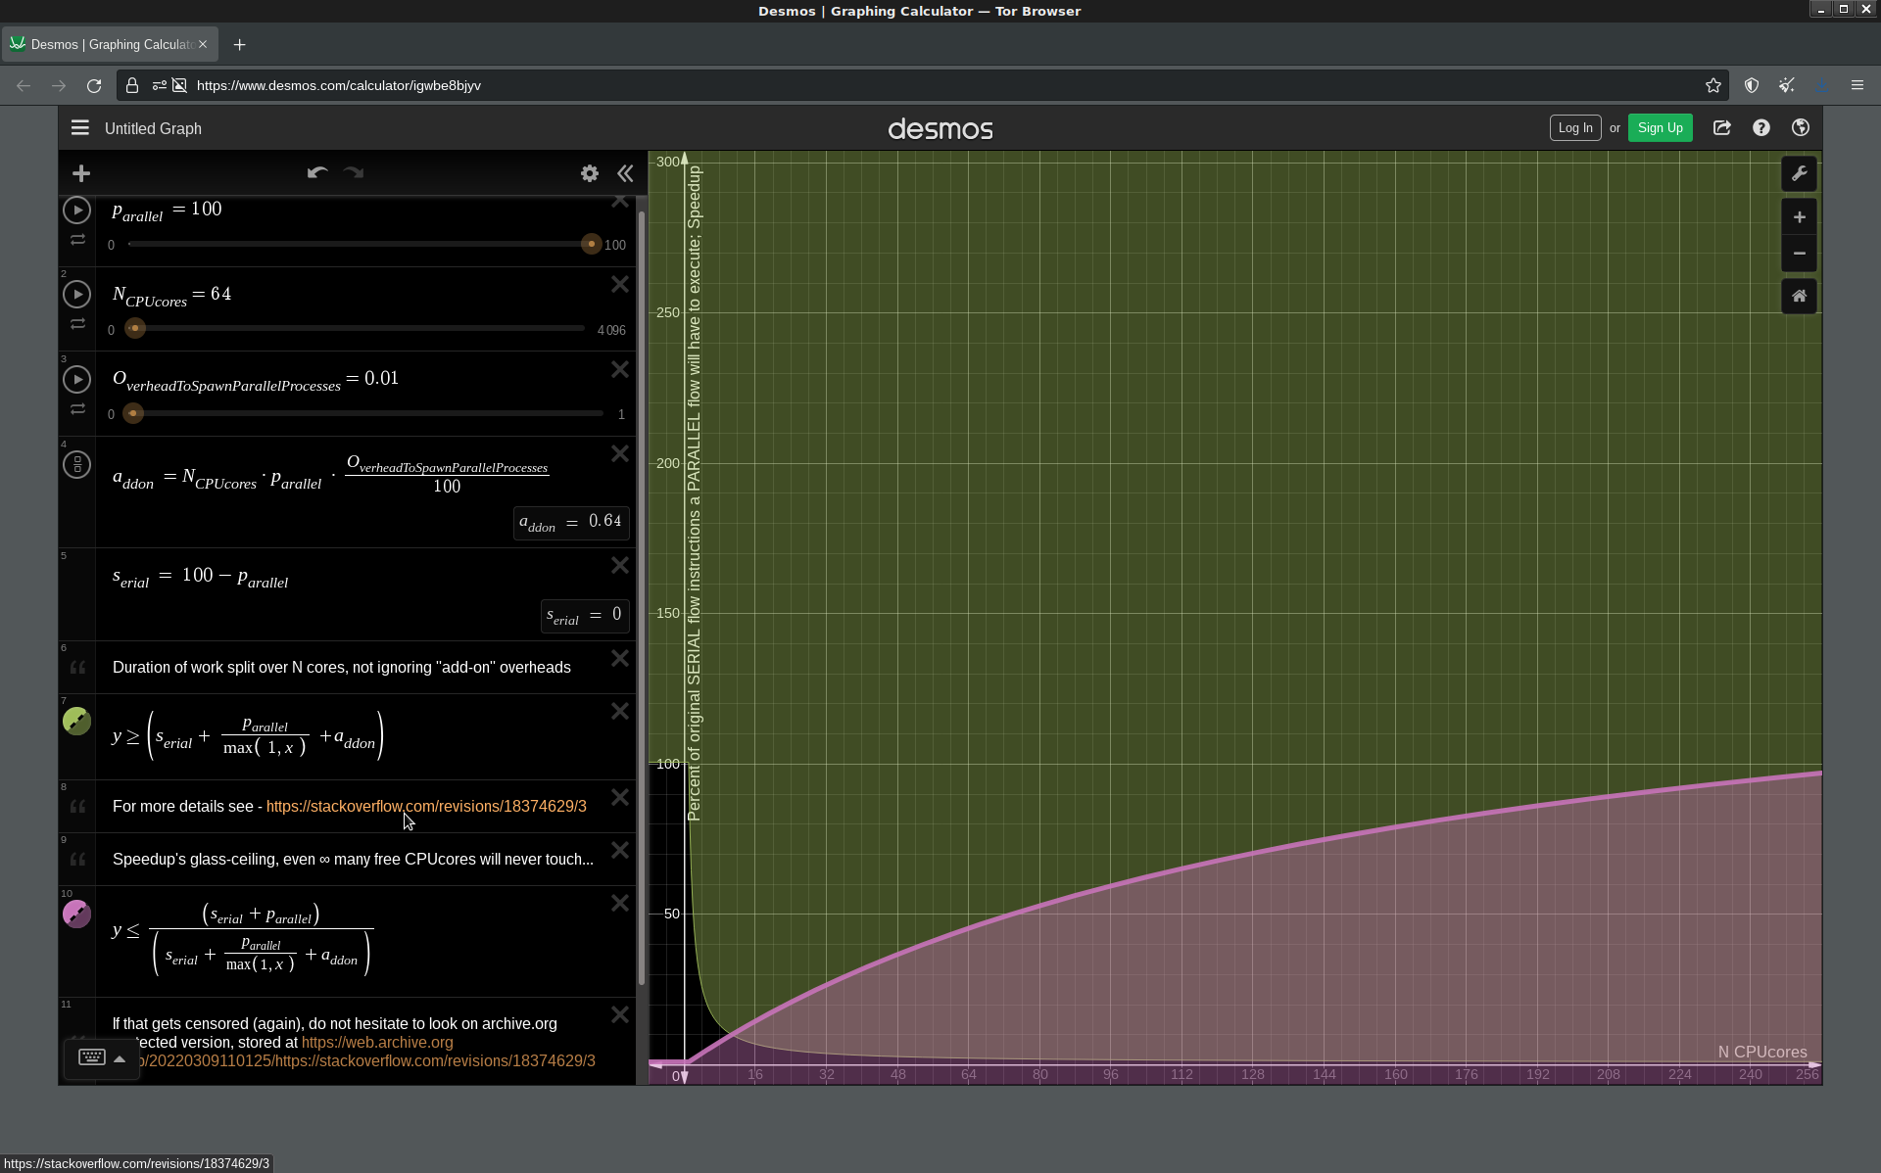
Task: Collapse the expression list panel
Action: tap(625, 173)
